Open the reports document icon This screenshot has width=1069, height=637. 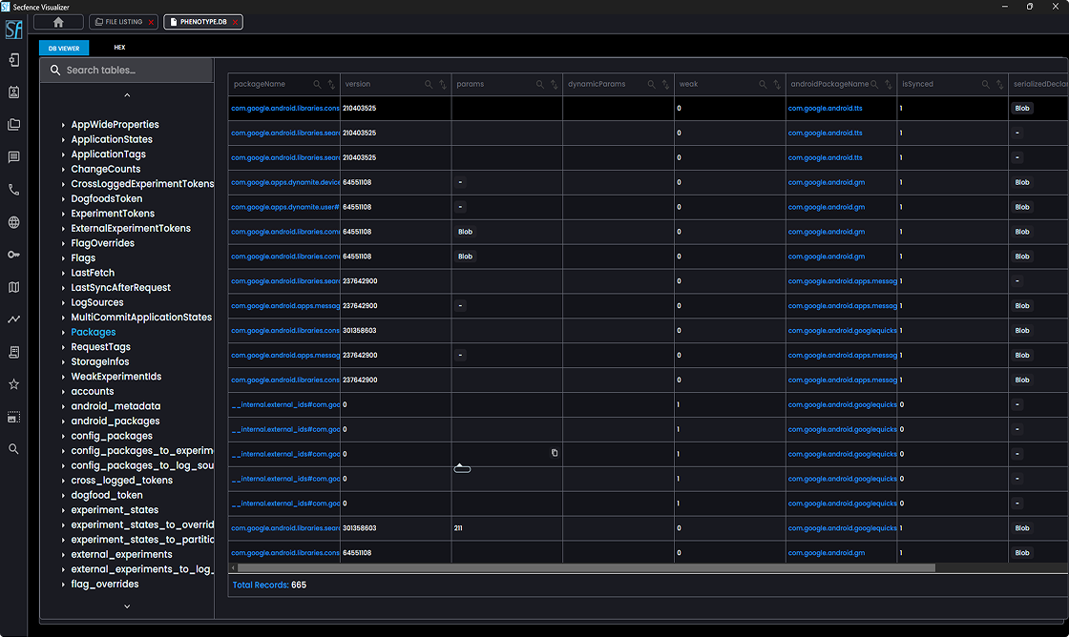[x=13, y=352]
